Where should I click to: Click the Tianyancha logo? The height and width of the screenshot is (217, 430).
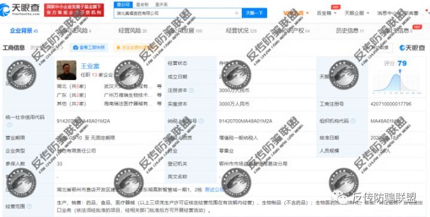click(20, 10)
